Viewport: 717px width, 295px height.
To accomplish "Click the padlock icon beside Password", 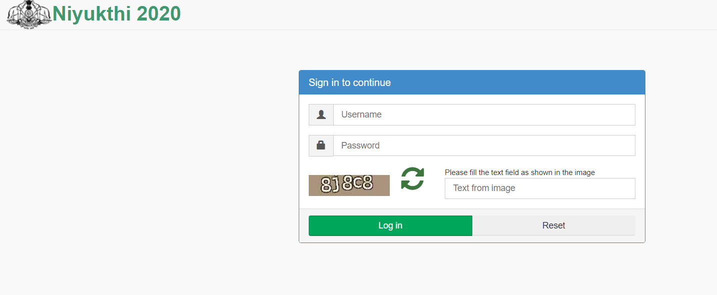I will point(321,145).
